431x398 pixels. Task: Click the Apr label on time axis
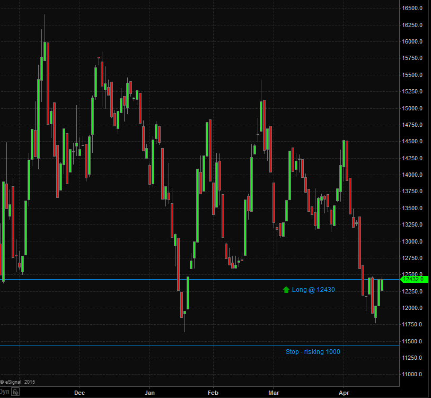pyautogui.click(x=344, y=393)
